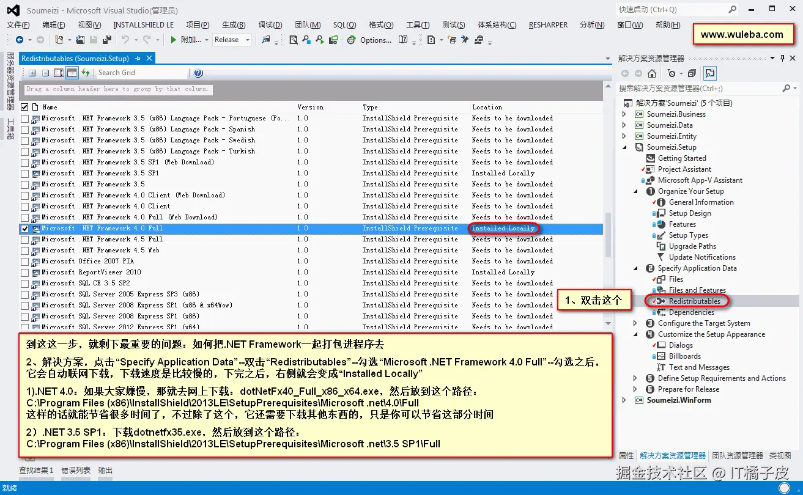Screen dimensions: 803x495
Task: Toggle the select-all checkbox in the Name header
Action: click(x=24, y=106)
